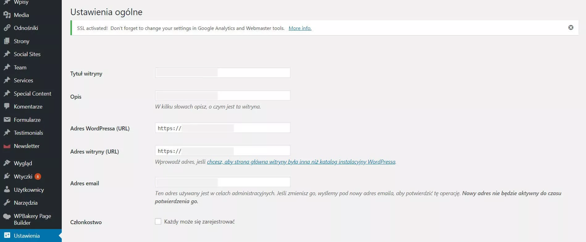Dismiss the SSL activated notice
The height and width of the screenshot is (242, 586).
point(571,27)
